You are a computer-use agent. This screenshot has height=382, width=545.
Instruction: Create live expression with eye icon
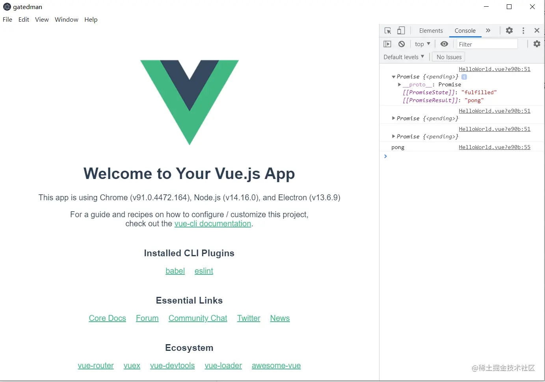(x=445, y=44)
